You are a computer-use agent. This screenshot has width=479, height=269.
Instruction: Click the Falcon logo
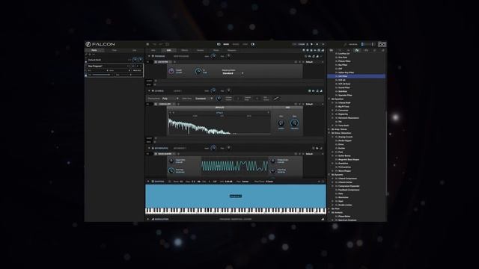click(x=100, y=44)
